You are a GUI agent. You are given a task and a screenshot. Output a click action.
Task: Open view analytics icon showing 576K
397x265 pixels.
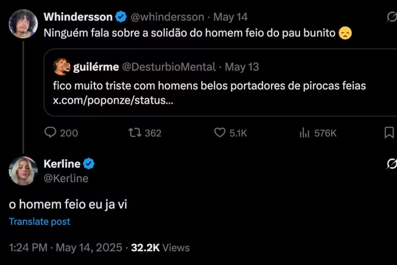[x=304, y=132]
